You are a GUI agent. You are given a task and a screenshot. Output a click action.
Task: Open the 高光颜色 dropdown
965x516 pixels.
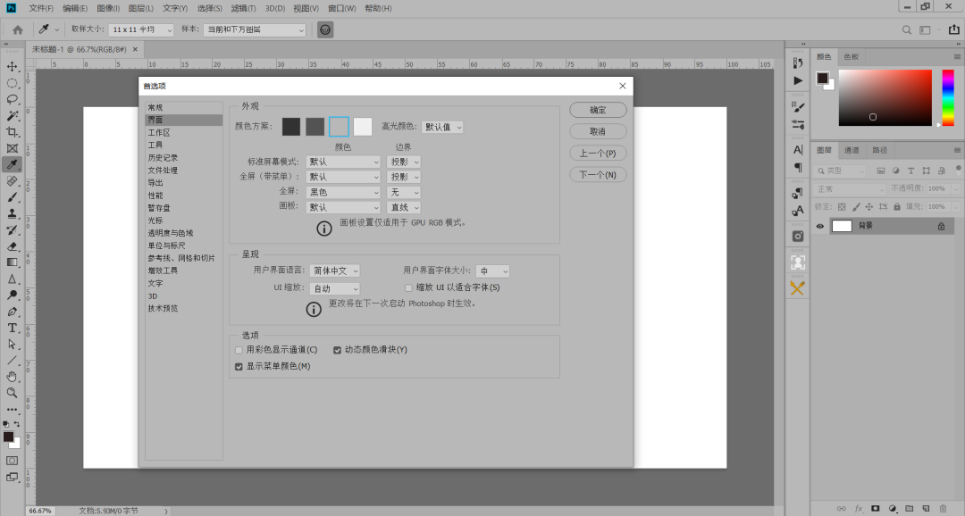coord(441,126)
